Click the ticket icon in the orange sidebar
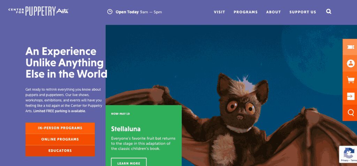This screenshot has width=357, height=166. coord(351,47)
